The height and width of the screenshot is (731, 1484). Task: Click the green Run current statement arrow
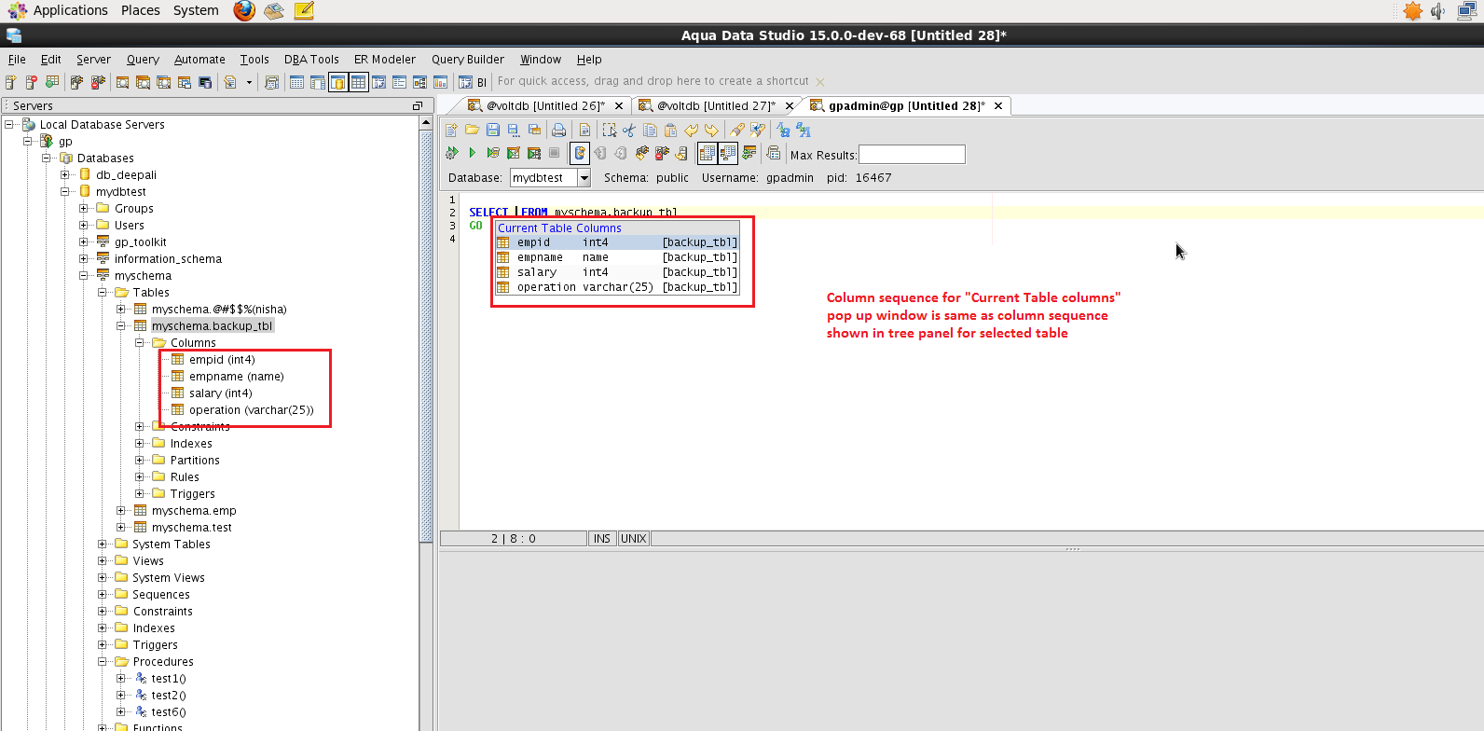tap(473, 153)
